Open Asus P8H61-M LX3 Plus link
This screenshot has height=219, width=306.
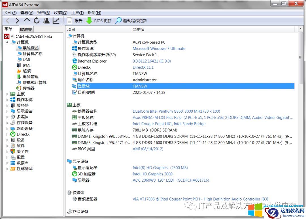[x=212, y=117]
